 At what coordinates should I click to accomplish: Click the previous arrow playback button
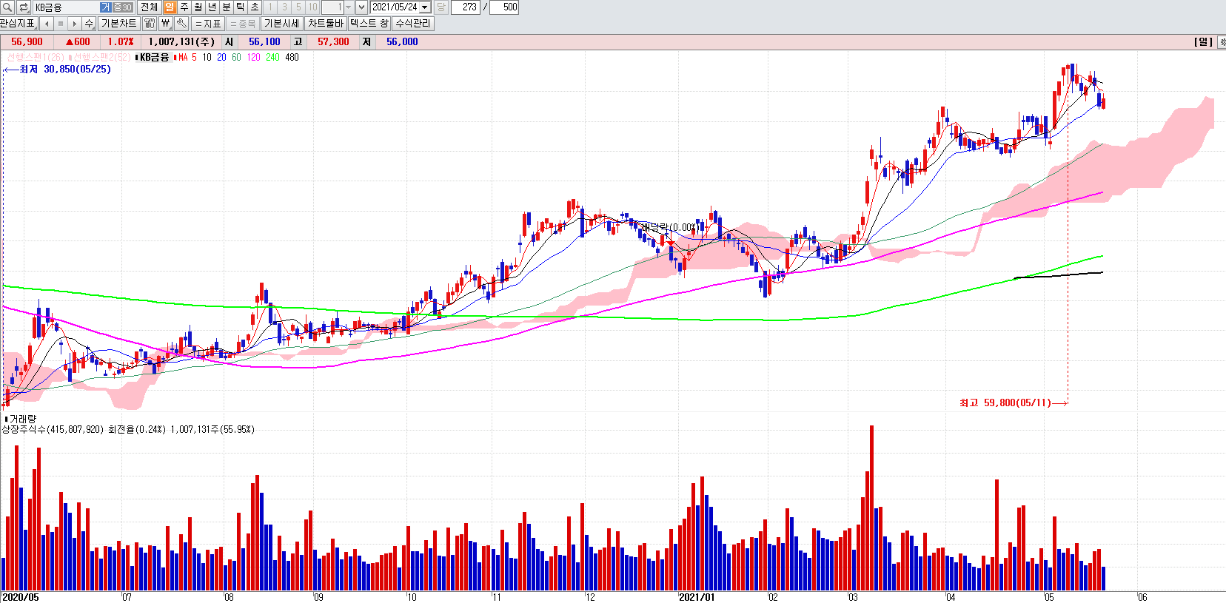[47, 24]
